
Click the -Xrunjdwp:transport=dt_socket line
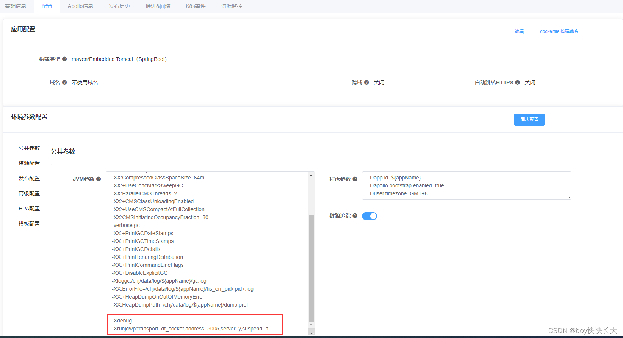[190, 329]
